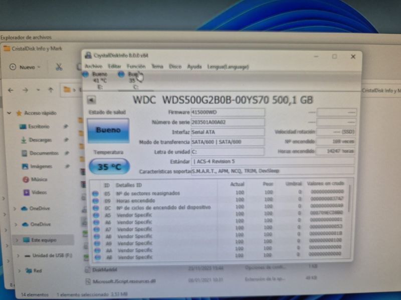Click status icon of A7 Vendor Specific row
The height and width of the screenshot is (300, 401).
[96, 229]
